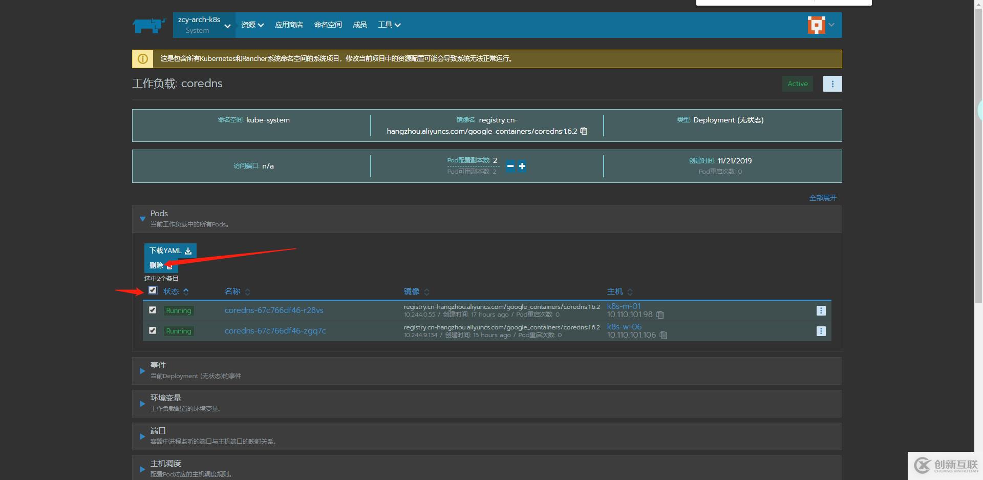Uncheck the coredns-67c766df46-zgq7c pod checkbox
Viewport: 983px width, 480px height.
pos(153,330)
